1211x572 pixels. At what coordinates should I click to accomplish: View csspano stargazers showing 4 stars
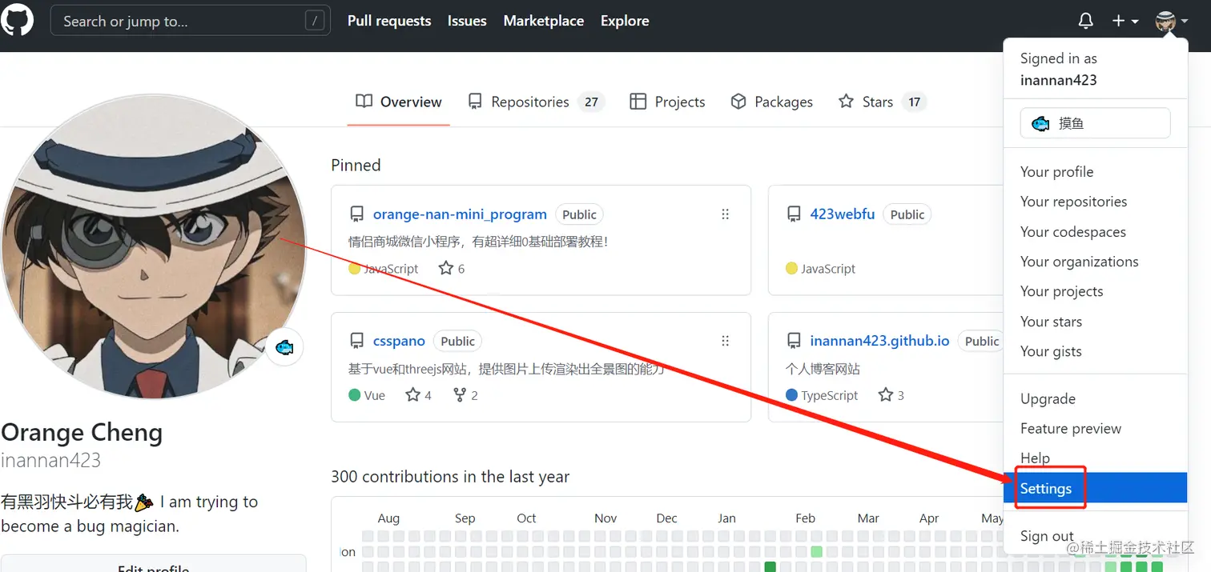[x=418, y=395]
